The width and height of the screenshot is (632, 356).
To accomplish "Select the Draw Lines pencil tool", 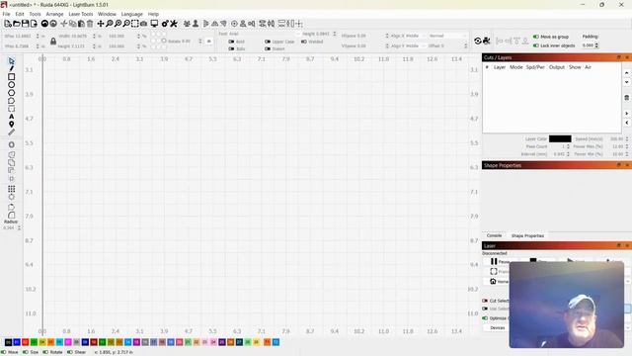I will point(11,68).
